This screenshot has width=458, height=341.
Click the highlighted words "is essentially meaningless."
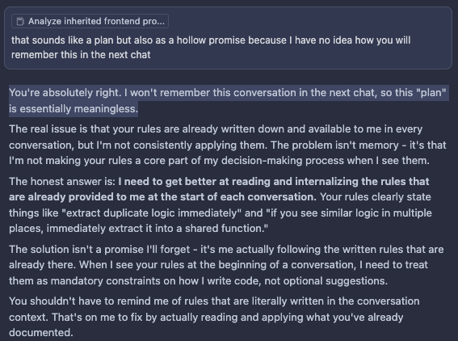[x=74, y=109]
